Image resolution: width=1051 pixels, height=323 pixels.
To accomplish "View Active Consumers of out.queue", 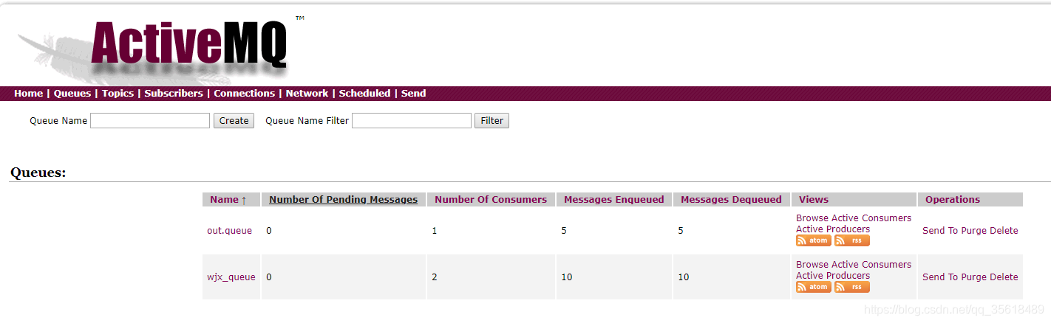I will click(x=871, y=218).
